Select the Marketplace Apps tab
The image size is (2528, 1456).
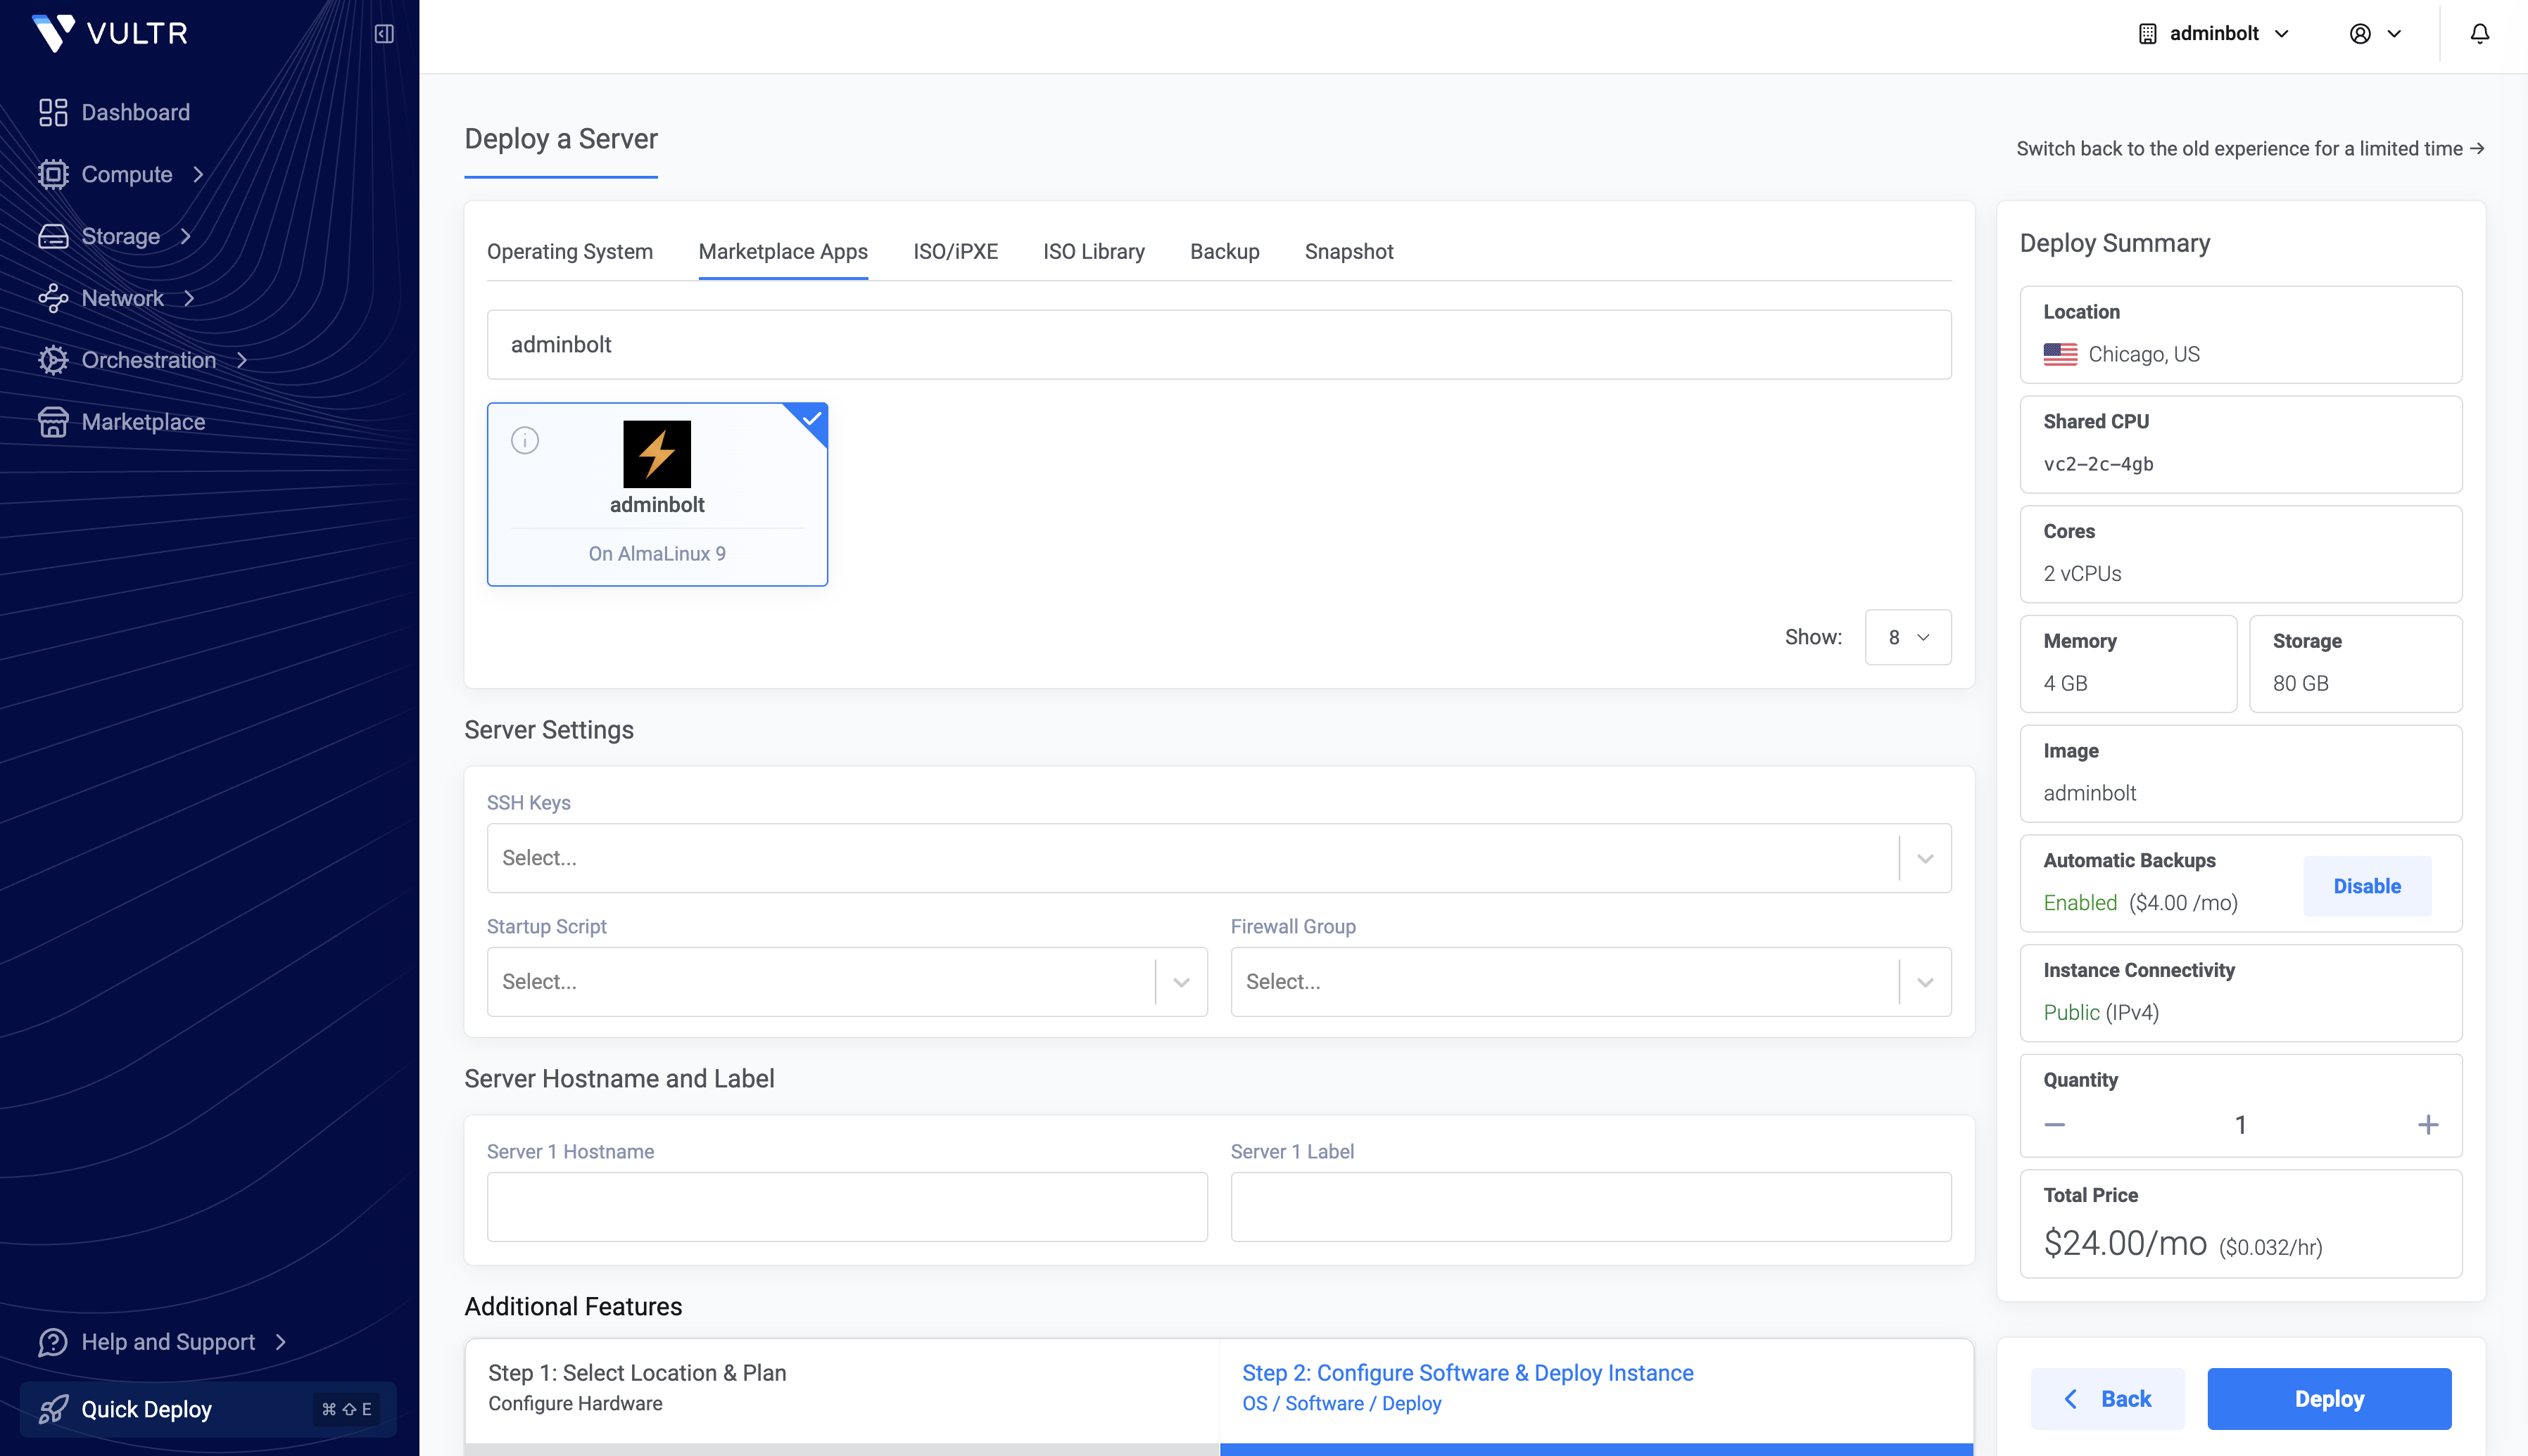(x=783, y=252)
